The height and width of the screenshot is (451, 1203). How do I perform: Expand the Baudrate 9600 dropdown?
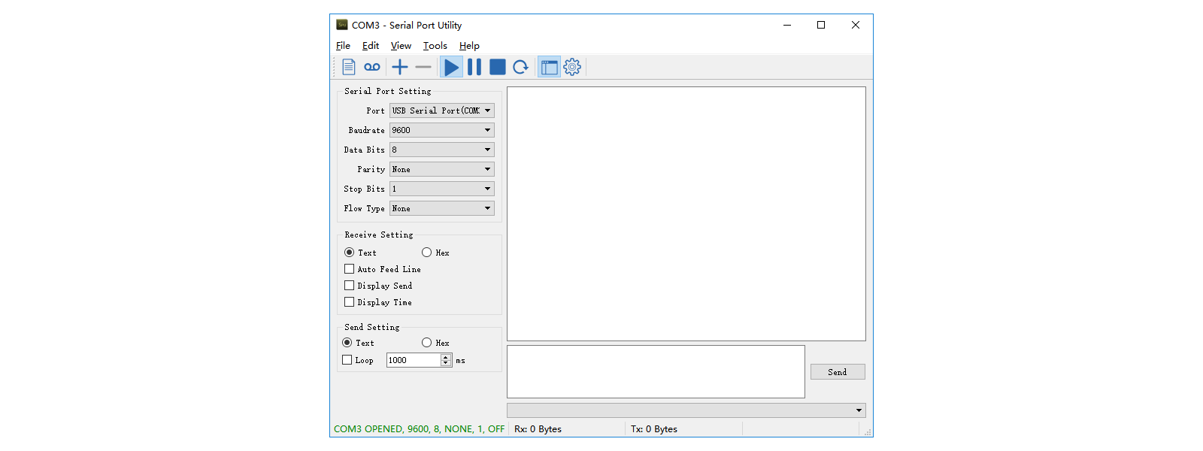tap(442, 130)
